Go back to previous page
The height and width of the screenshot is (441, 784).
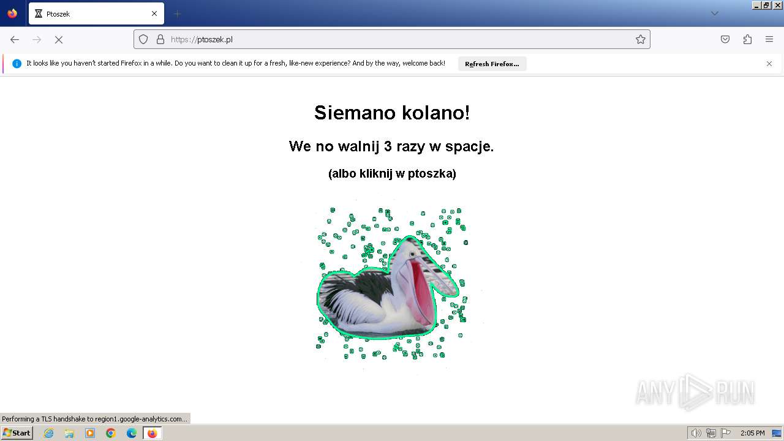point(15,39)
